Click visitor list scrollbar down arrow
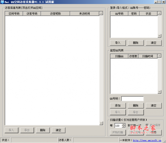166x143 pixels. pos(101,123)
